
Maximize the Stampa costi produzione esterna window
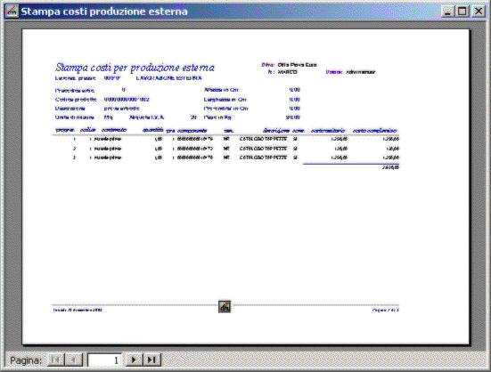[462, 12]
